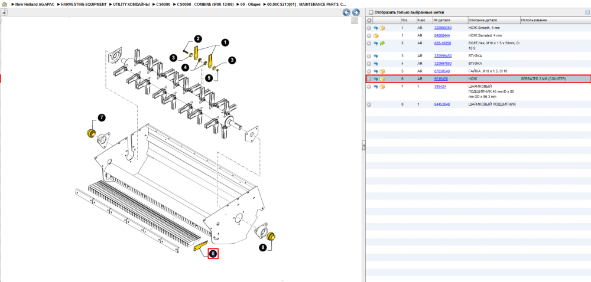Screen dimensions: 591x282
Task: Open part number 828-10850 link
Action: tap(443, 43)
